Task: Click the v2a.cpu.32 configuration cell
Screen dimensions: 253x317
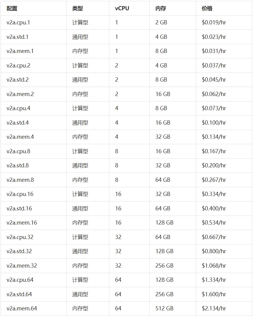Action: pos(20,237)
